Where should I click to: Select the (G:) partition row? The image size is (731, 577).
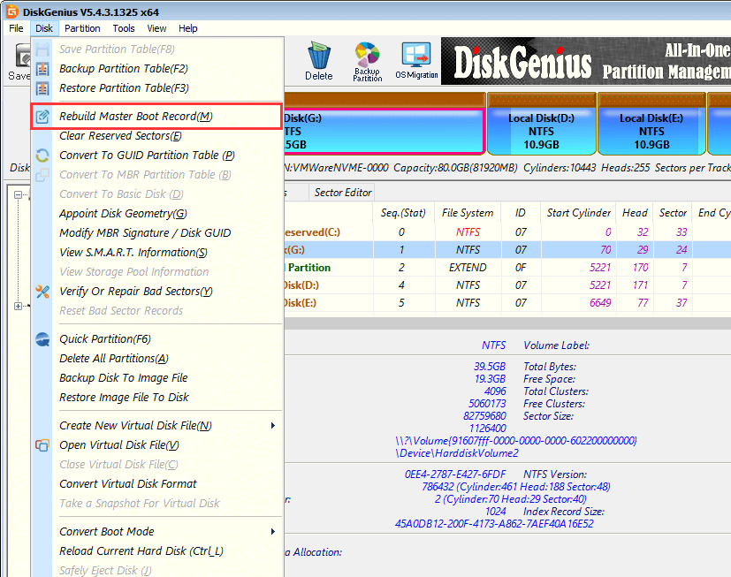click(x=507, y=250)
